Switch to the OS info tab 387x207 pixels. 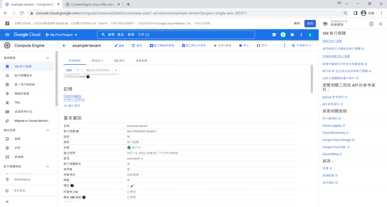click(x=119, y=61)
